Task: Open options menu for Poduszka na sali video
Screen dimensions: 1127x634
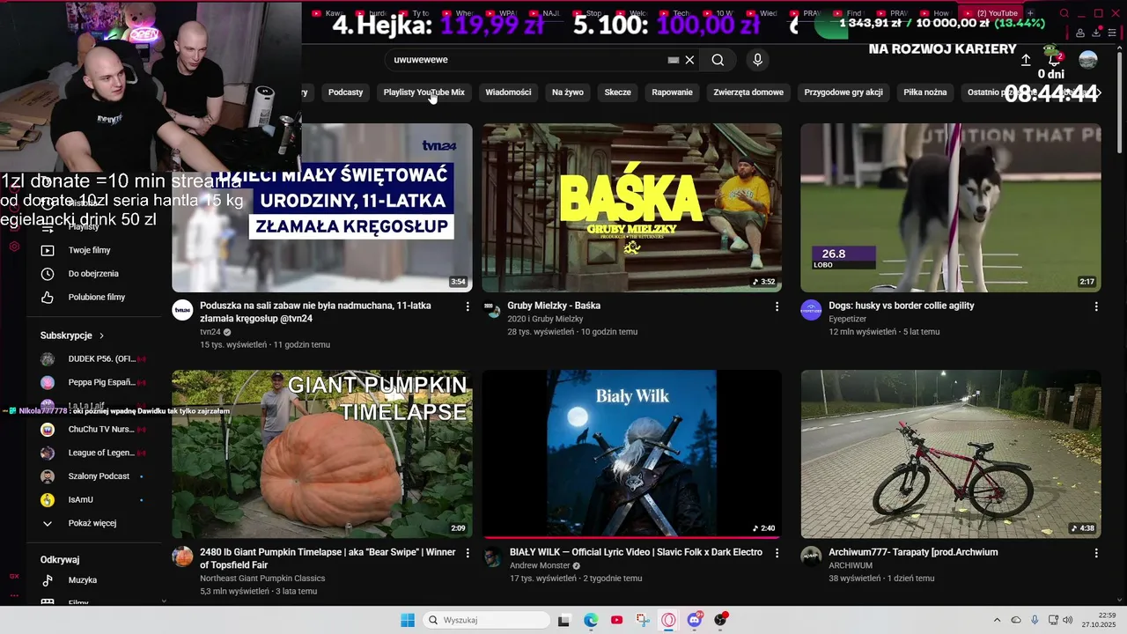Action: [468, 306]
